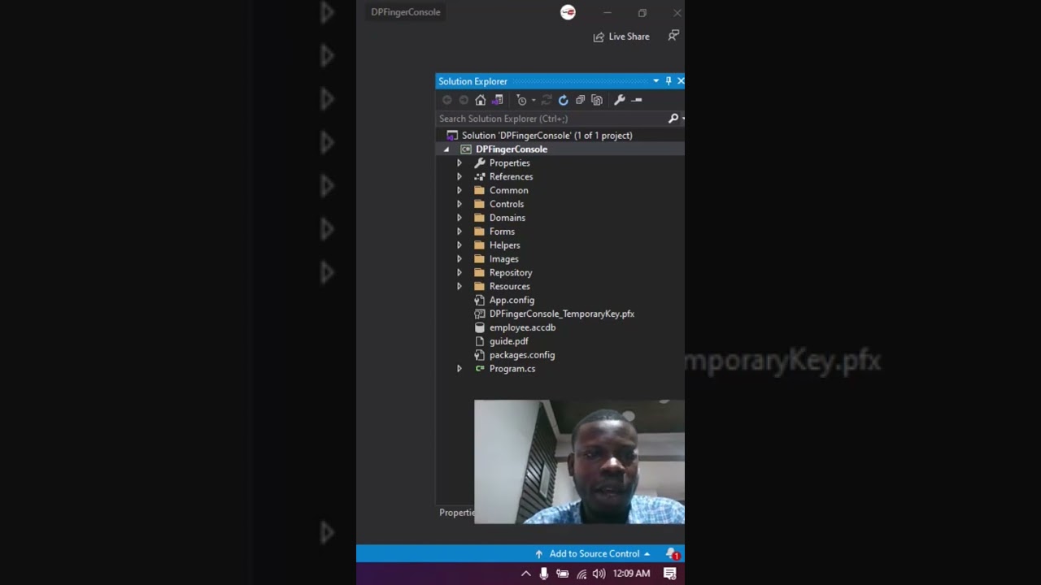Expand the Resources folder
This screenshot has height=585, width=1041.
tap(460, 287)
